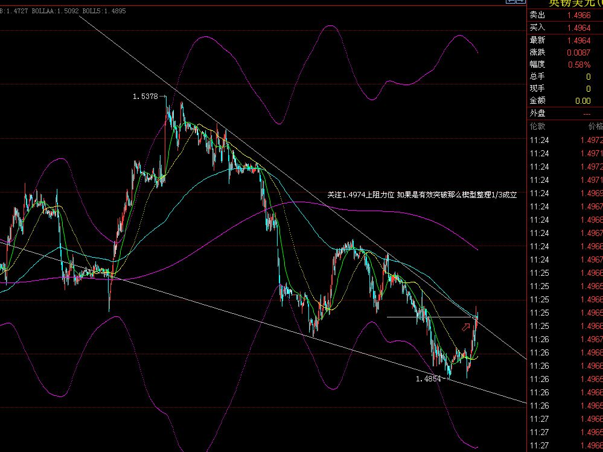Click the 金额 amount row
Screen dimensions: 603x452
(564, 101)
